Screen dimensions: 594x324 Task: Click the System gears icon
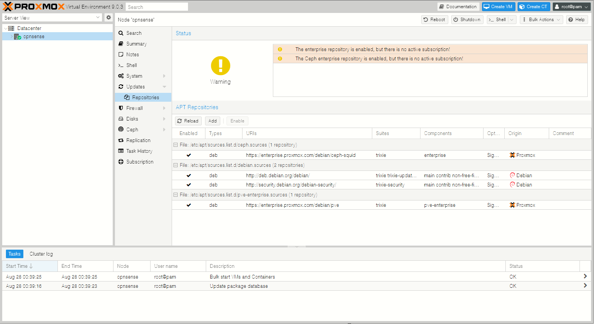121,76
